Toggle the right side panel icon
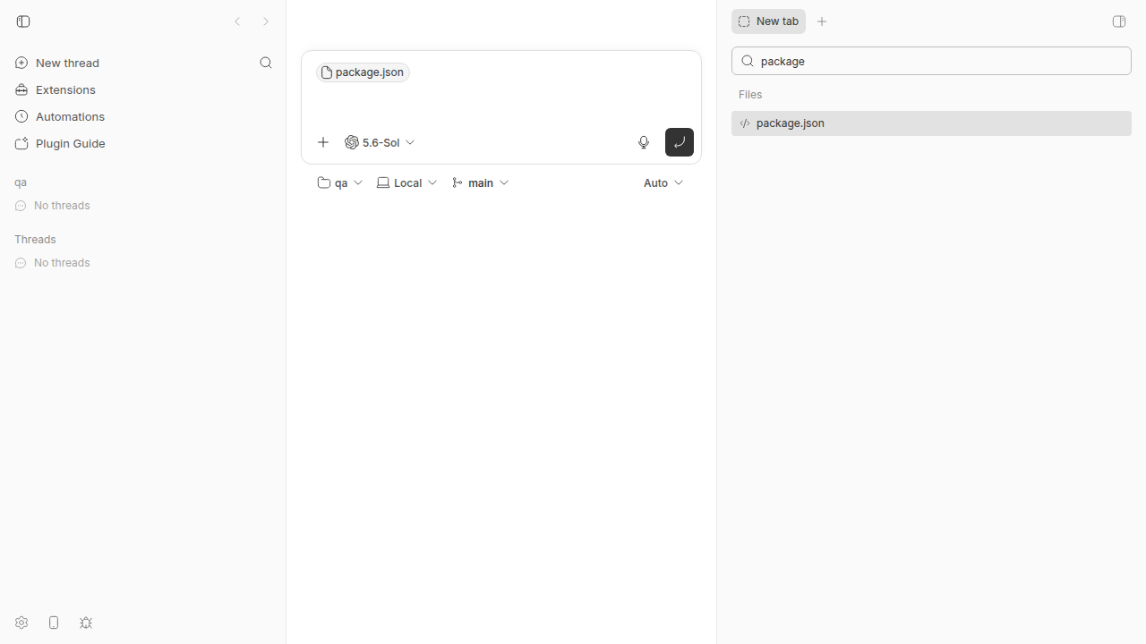The width and height of the screenshot is (1146, 644). [x=1119, y=21]
